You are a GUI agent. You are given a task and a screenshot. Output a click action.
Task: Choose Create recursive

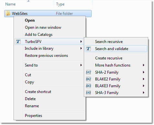point(116,58)
